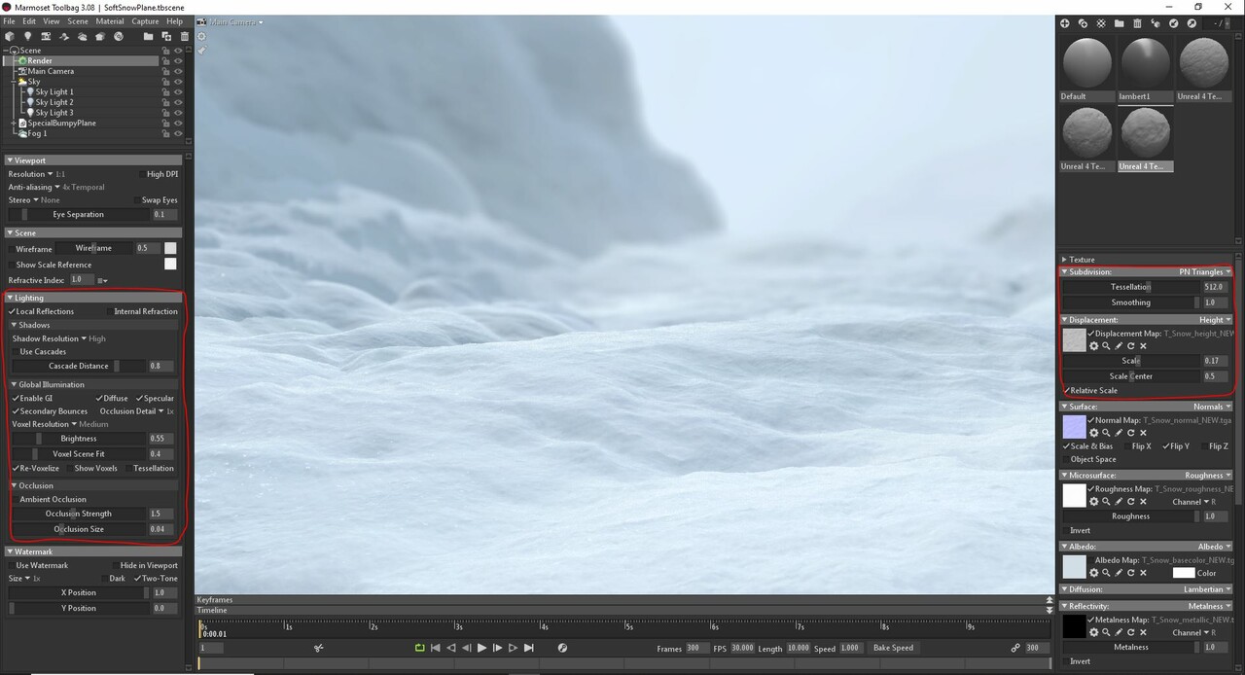Adjust the Occlusion Strength slider

[78, 514]
